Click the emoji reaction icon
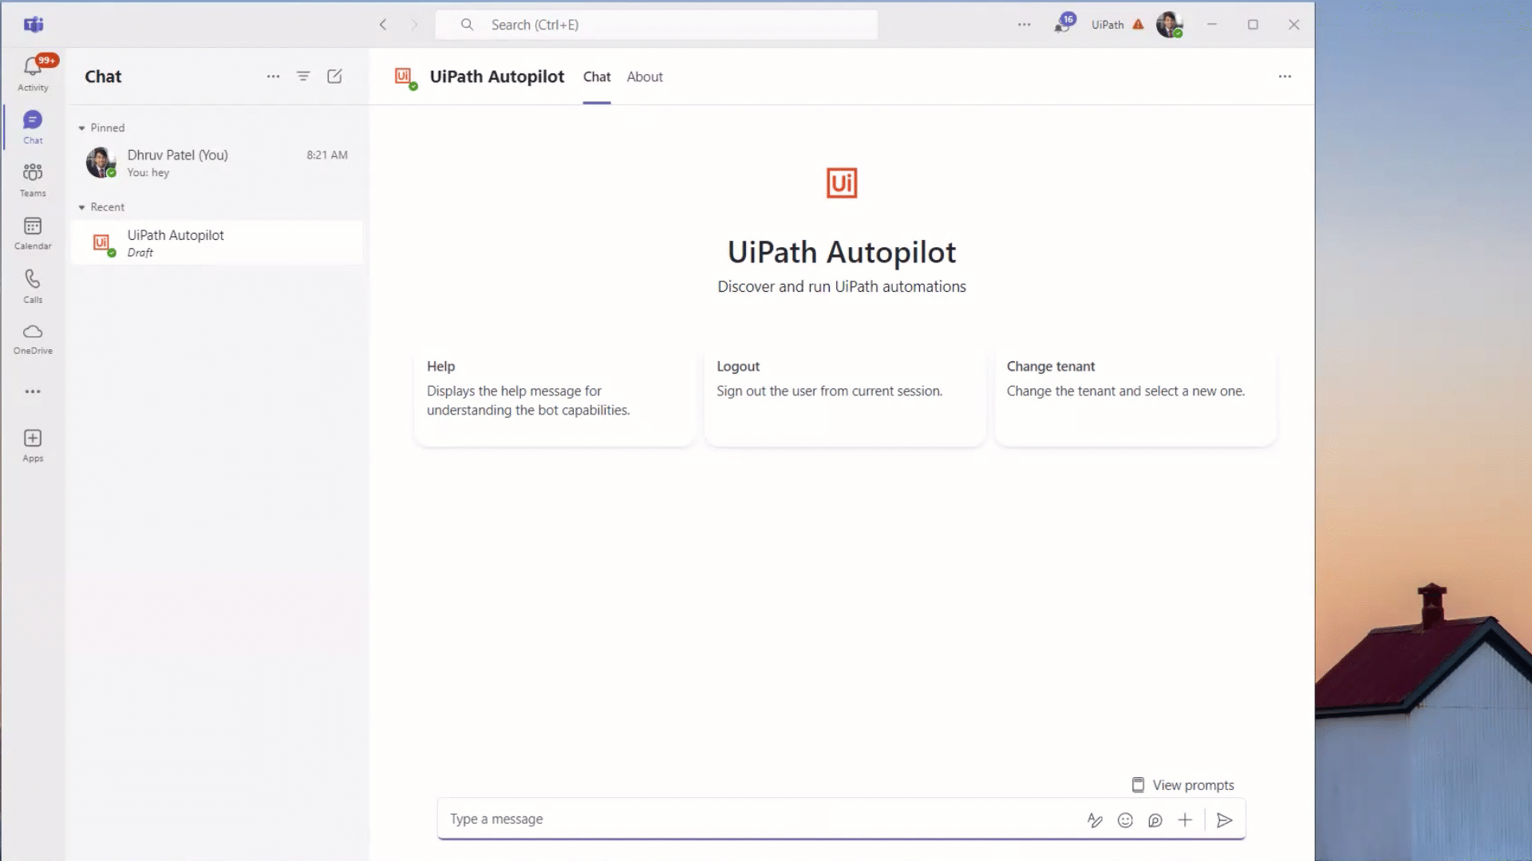 1125,819
